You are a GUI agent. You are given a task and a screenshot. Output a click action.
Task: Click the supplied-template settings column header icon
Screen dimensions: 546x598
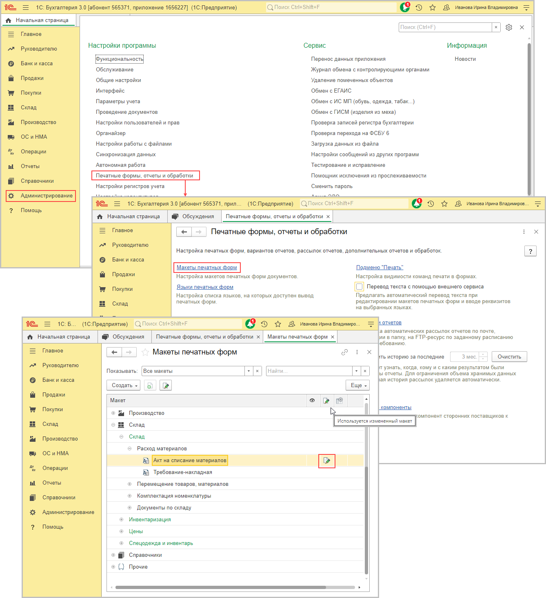(340, 401)
